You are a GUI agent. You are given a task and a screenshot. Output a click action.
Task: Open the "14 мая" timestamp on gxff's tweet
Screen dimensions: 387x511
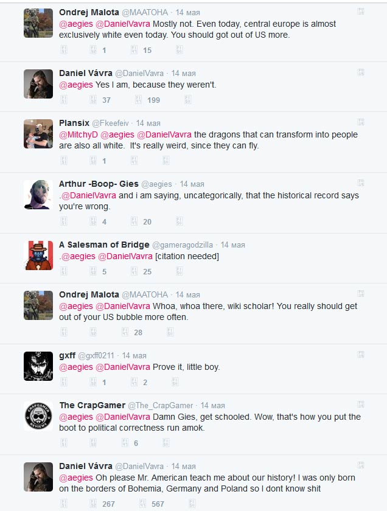click(x=134, y=355)
